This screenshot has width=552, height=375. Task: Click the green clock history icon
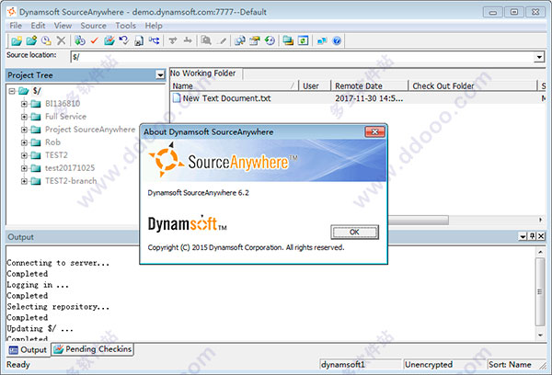click(x=270, y=40)
